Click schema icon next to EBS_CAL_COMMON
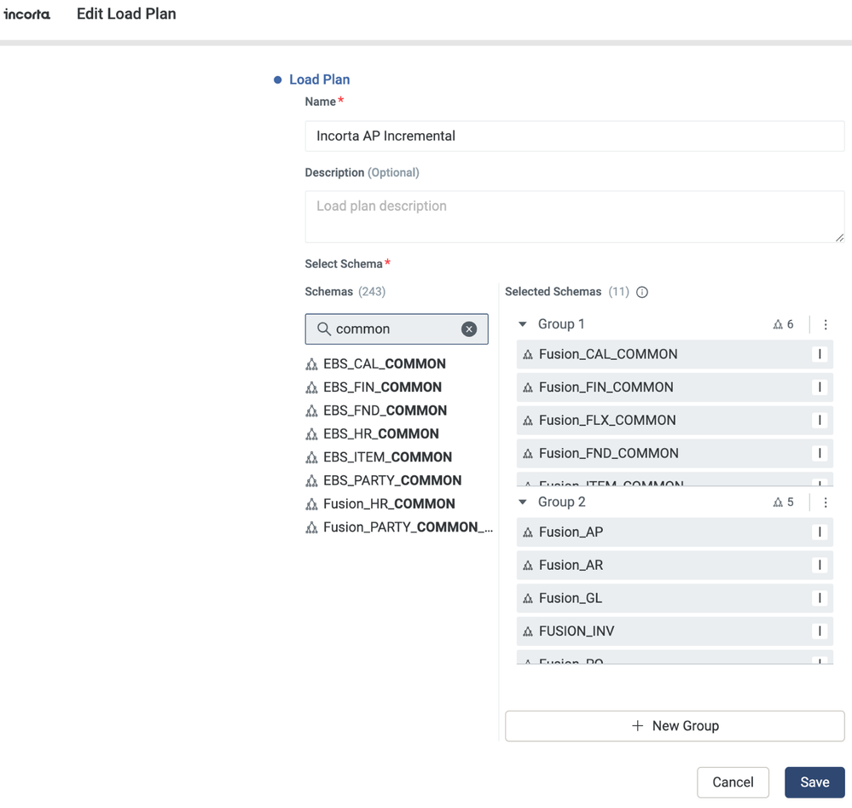This screenshot has height=808, width=852. [x=312, y=364]
